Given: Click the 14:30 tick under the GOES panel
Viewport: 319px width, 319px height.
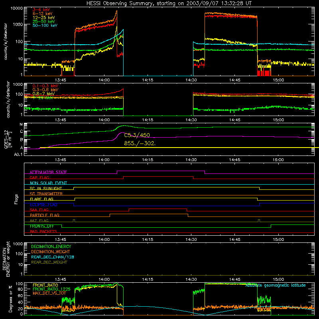Looking at the screenshot, I should [191, 160].
